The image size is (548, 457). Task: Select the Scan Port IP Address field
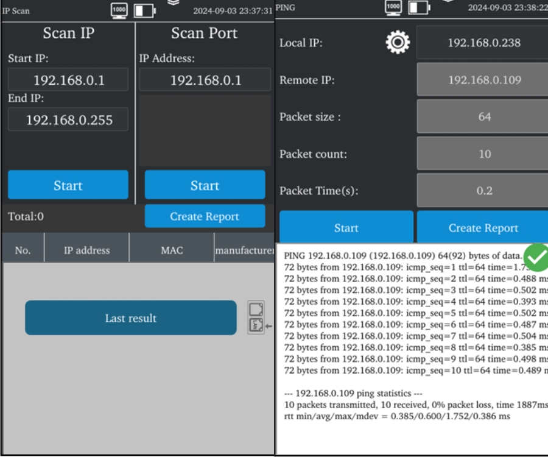(205, 80)
